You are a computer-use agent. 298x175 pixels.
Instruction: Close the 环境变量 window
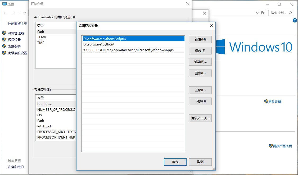tap(188, 4)
